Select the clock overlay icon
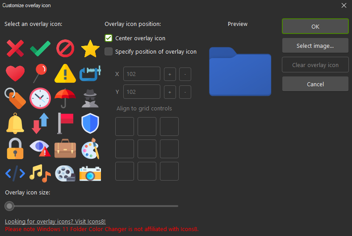352x236 pixels. click(40, 98)
